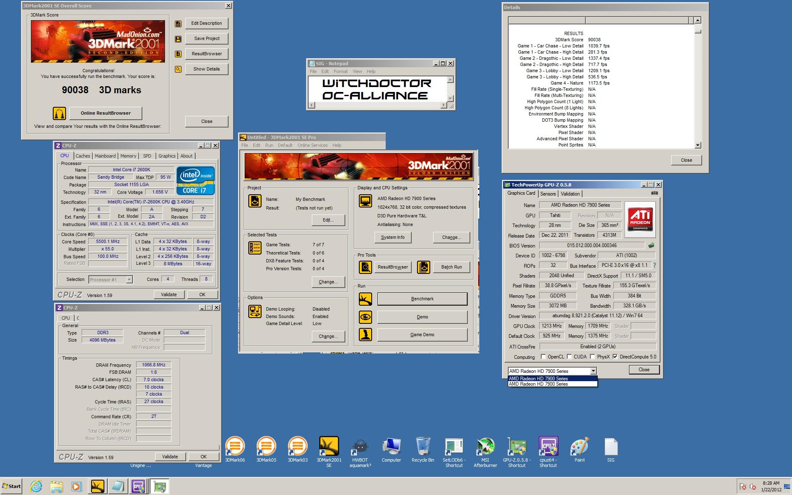Click the GPU-Z screenshot camera icon
The height and width of the screenshot is (495, 792).
click(654, 193)
